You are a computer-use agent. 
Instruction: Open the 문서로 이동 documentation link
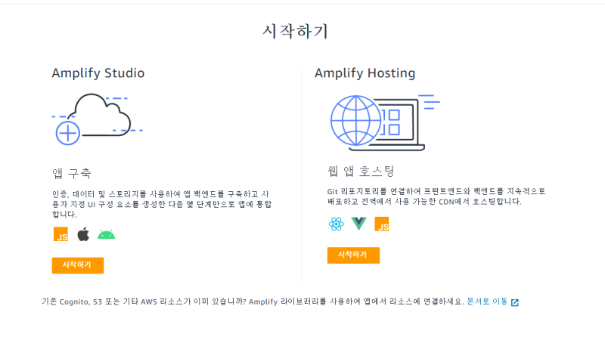[487, 301]
